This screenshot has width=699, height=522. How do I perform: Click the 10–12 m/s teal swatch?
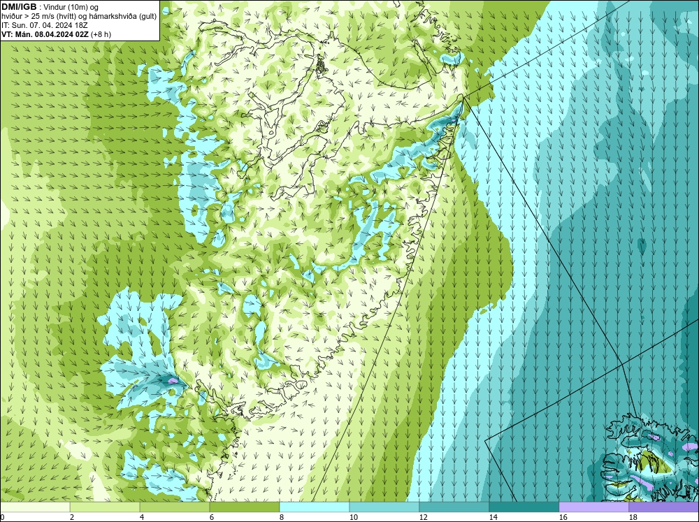pyautogui.click(x=384, y=507)
